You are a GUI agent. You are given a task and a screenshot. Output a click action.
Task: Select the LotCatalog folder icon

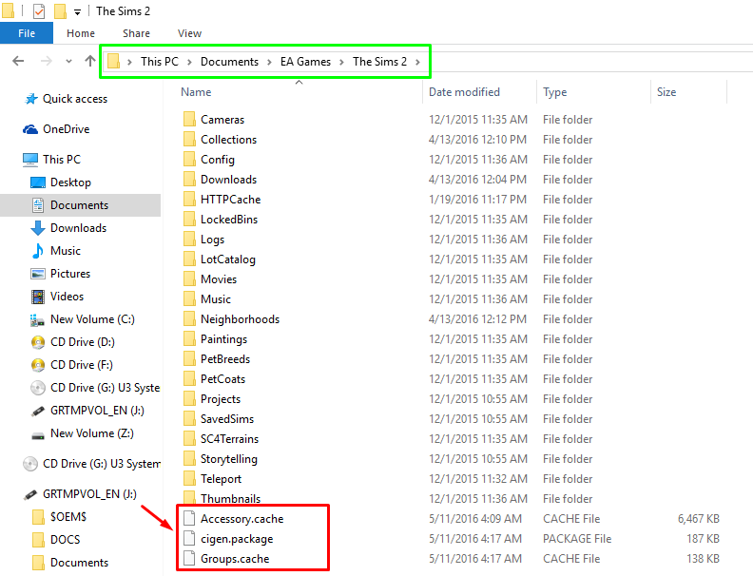pyautogui.click(x=189, y=259)
